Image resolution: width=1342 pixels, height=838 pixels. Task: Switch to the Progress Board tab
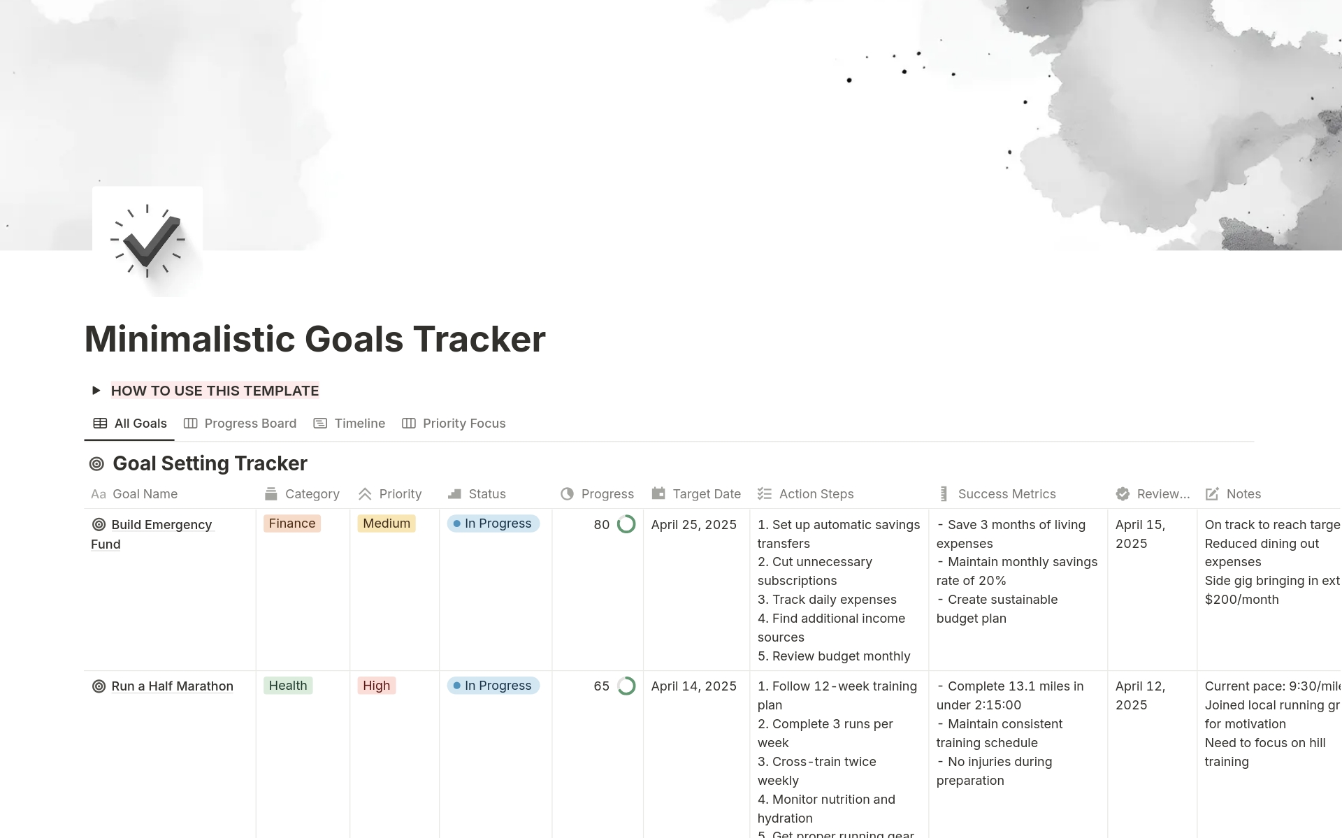240,424
